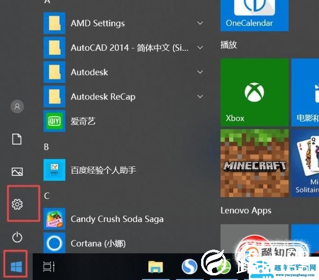Select the 爱奇艺 label
Viewport: 319px width, 280px height.
click(83, 121)
